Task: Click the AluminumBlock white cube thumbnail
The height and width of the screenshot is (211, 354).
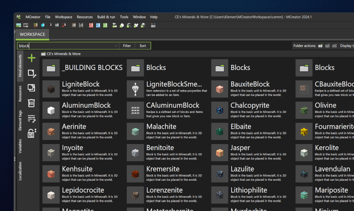Action: pos(51,110)
